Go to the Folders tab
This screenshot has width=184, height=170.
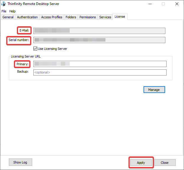click(71, 17)
